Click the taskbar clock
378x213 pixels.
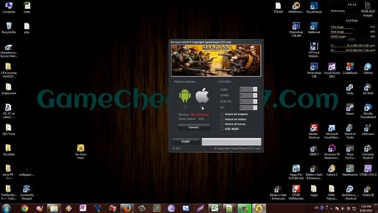click(x=366, y=208)
